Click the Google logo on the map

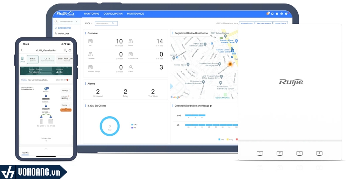coord(176,97)
